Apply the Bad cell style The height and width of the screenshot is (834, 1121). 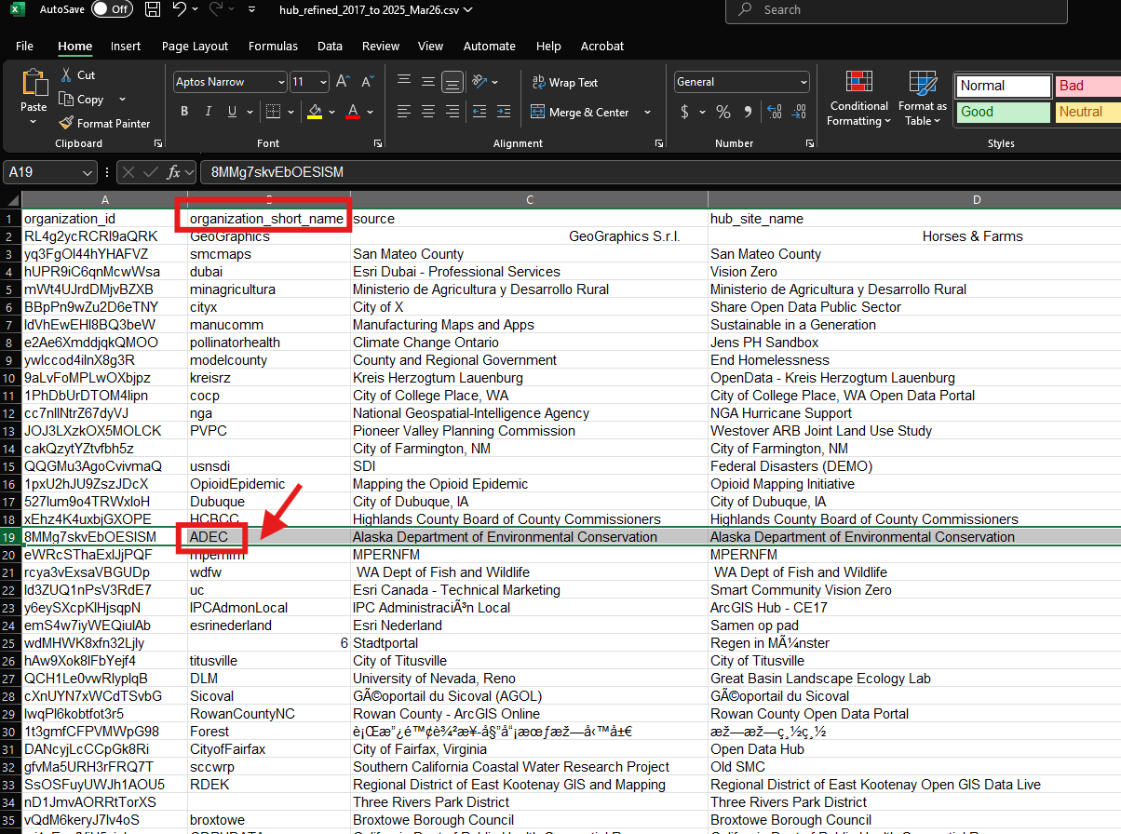(x=1087, y=86)
